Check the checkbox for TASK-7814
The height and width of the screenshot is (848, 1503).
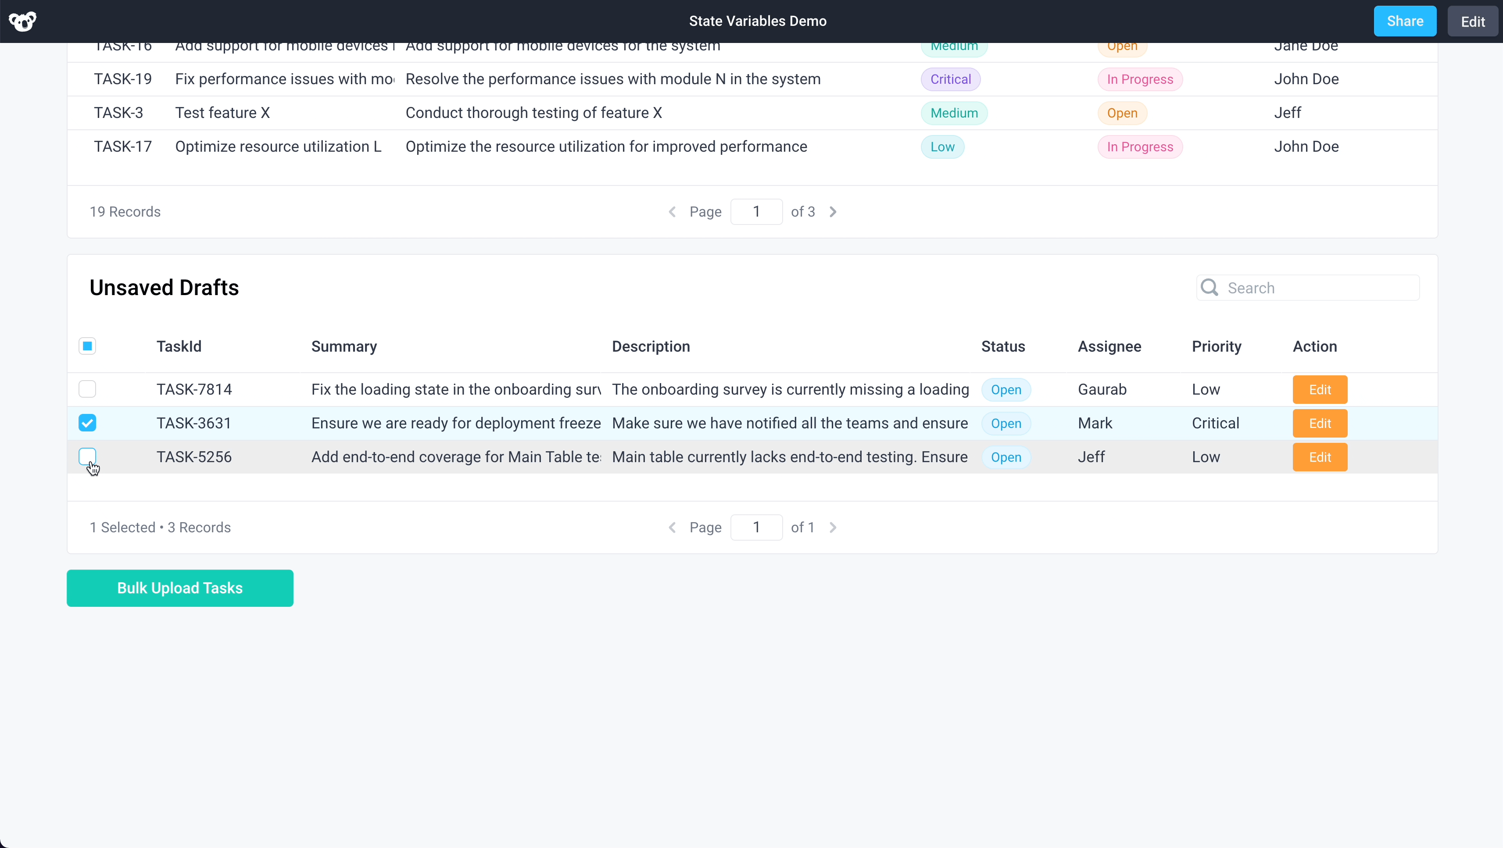(87, 389)
